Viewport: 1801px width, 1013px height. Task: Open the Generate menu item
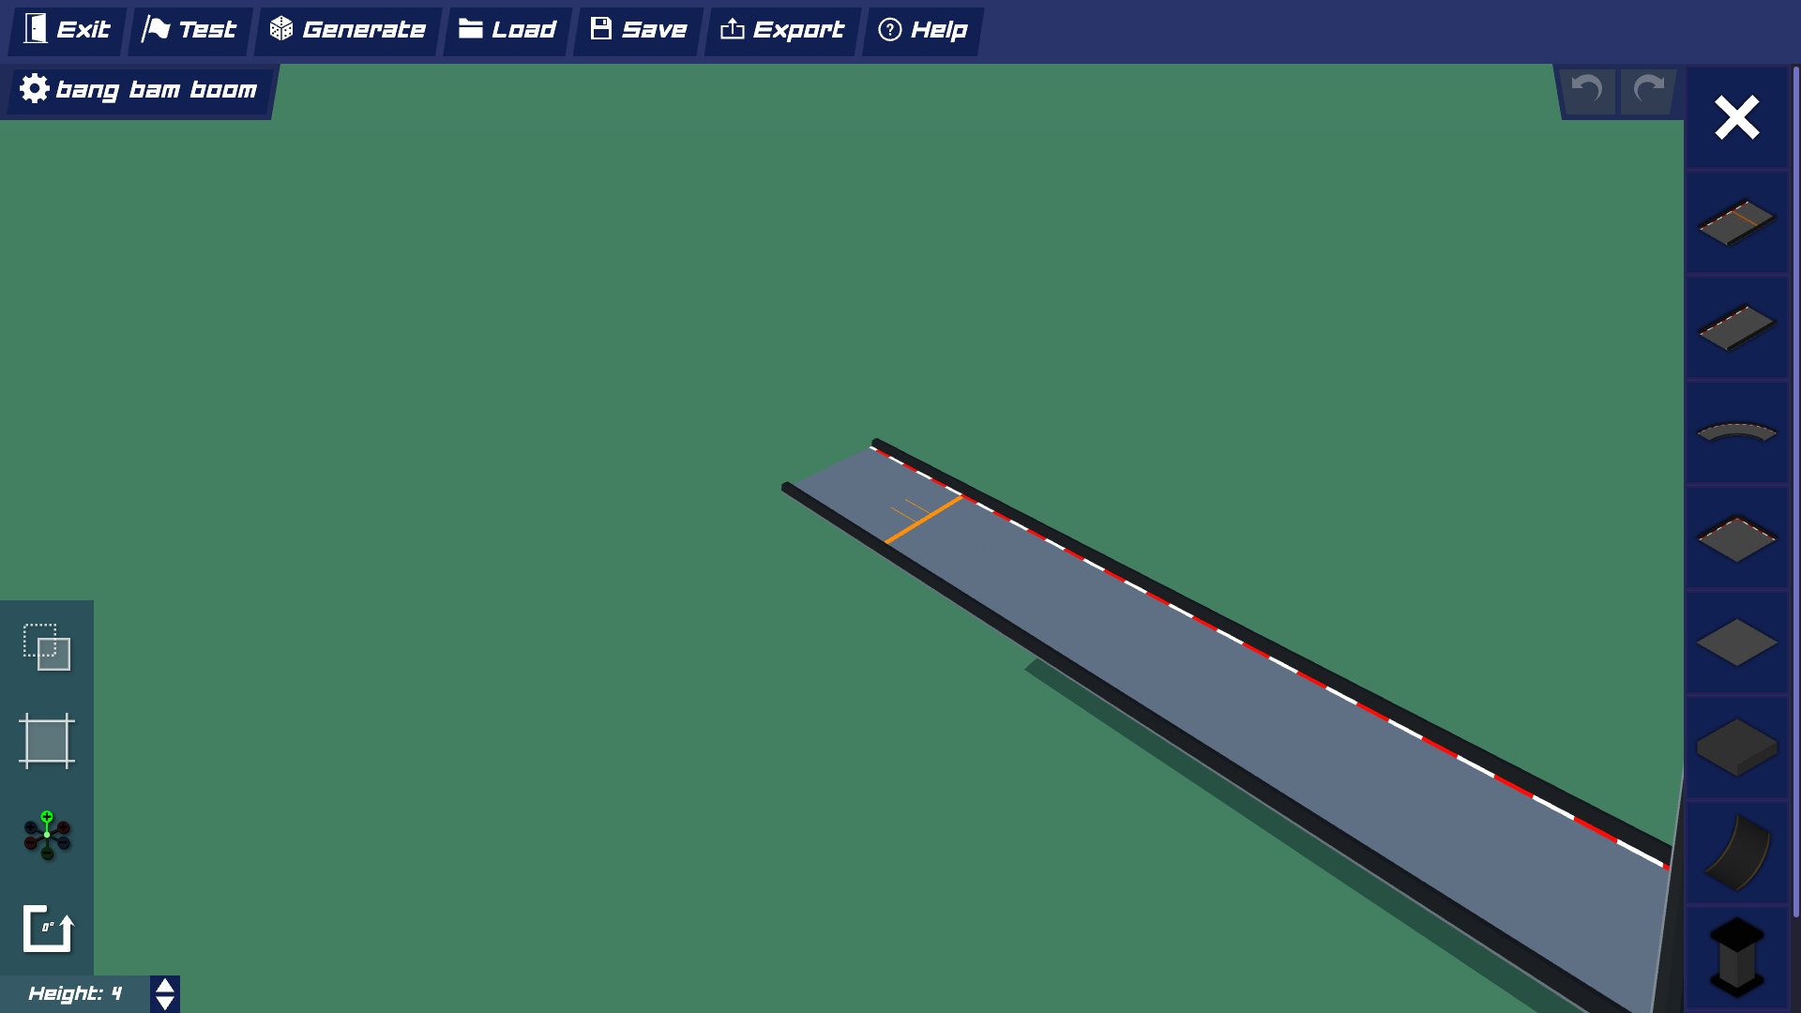pos(348,30)
